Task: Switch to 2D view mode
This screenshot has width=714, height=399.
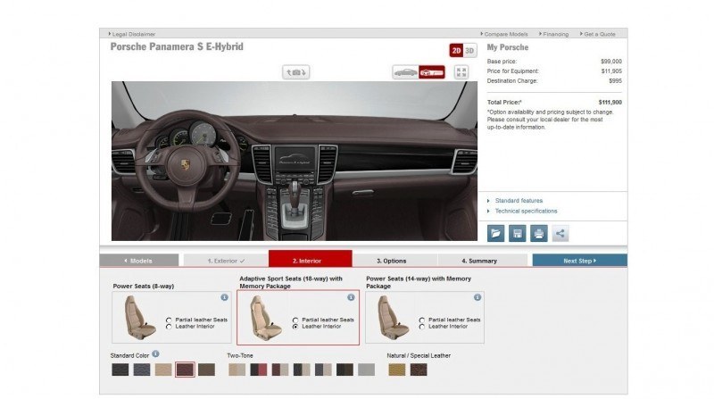Action: coord(456,51)
